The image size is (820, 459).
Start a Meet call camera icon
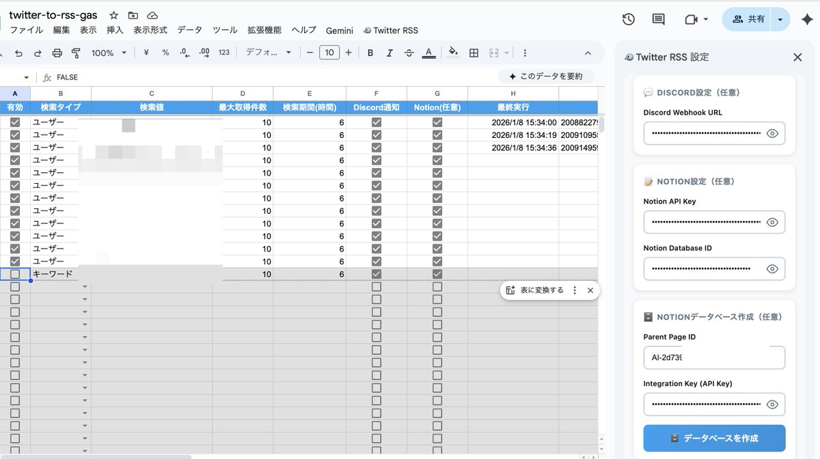click(x=691, y=19)
